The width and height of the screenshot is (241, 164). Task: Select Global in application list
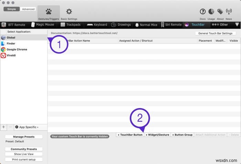click(x=24, y=37)
